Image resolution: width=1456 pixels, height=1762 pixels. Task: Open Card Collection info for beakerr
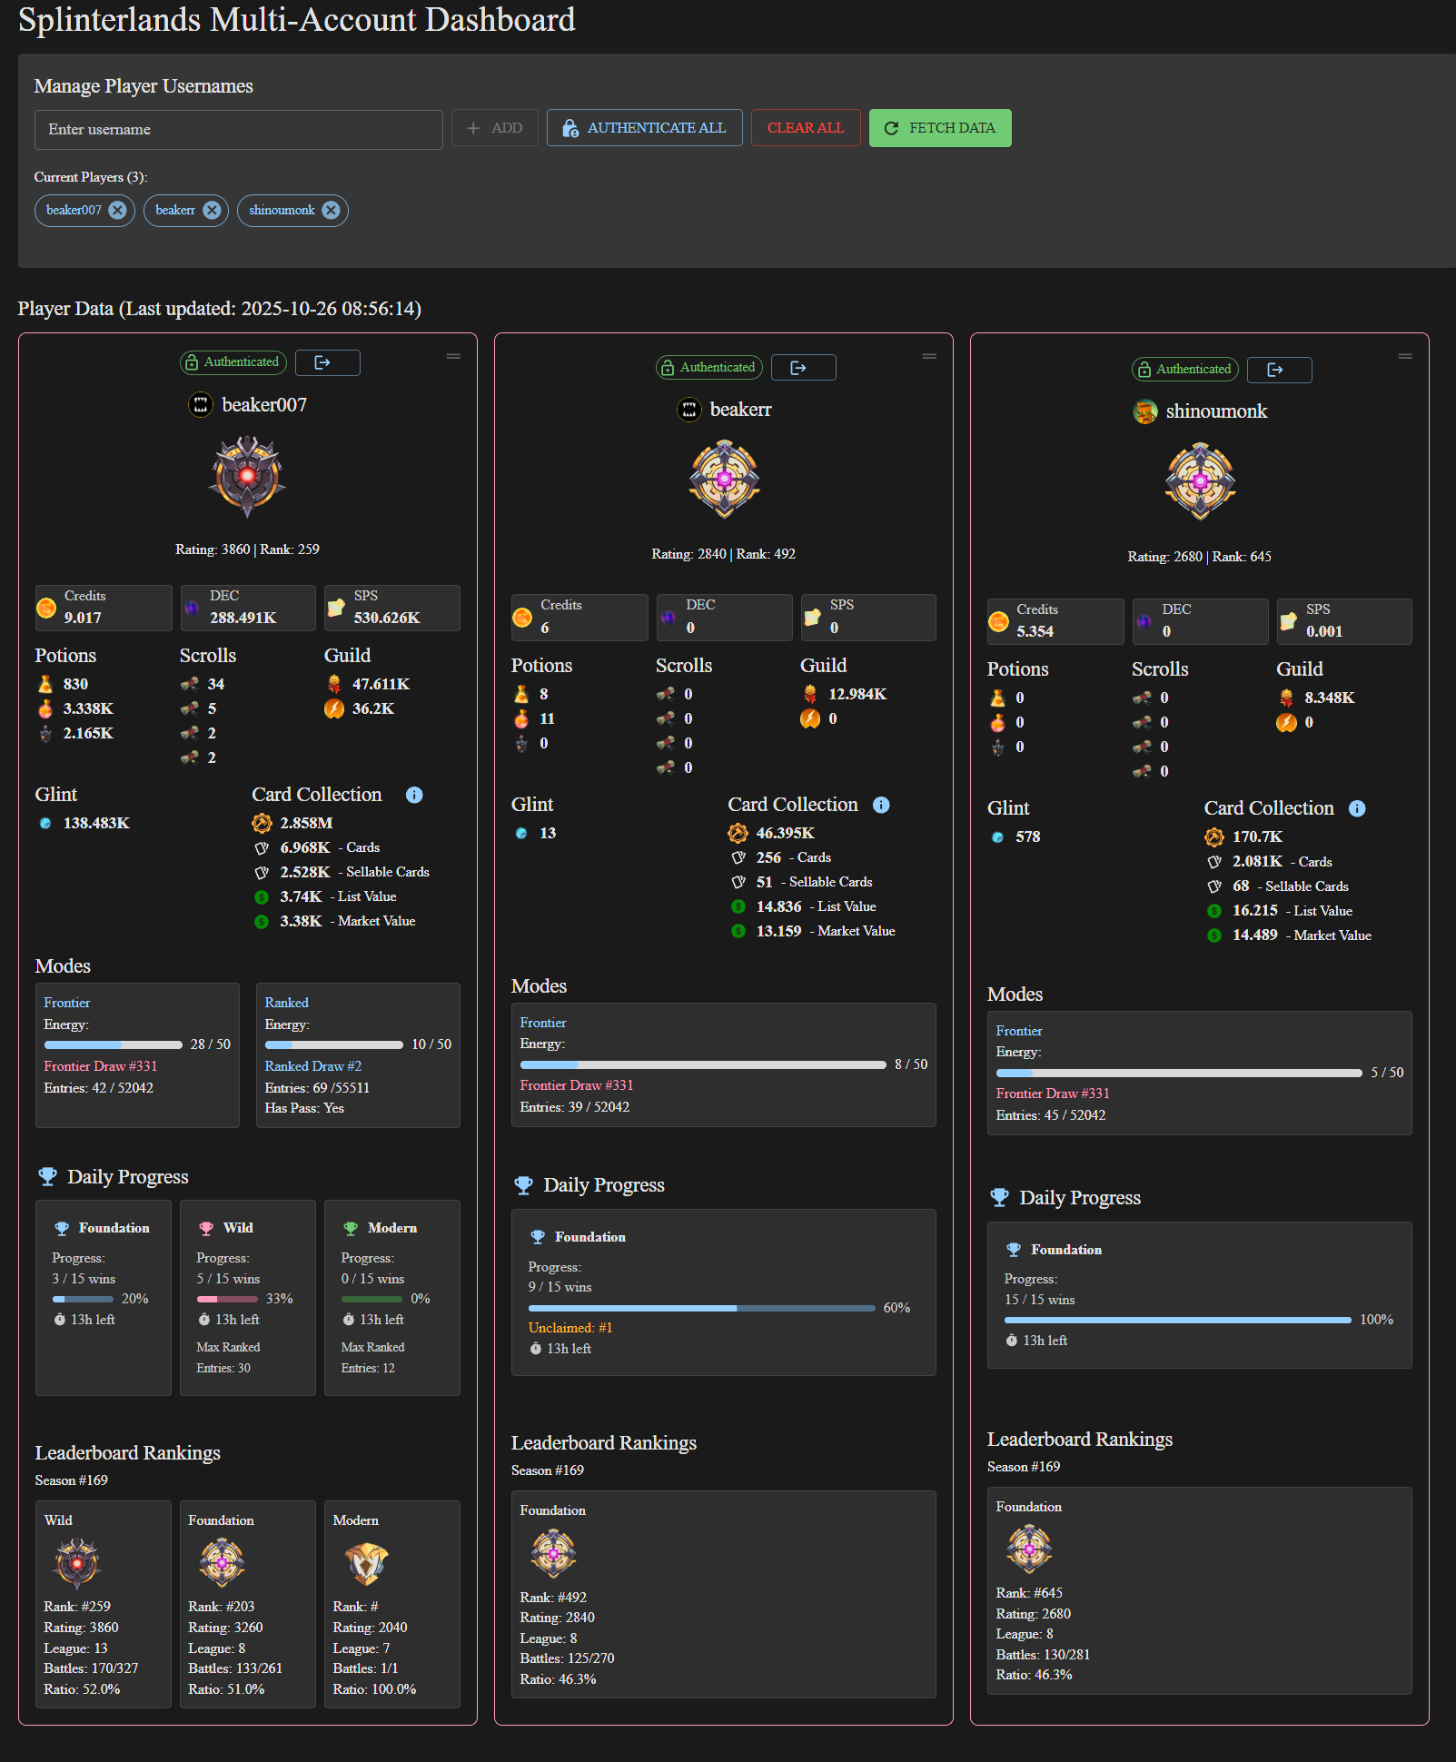click(881, 805)
